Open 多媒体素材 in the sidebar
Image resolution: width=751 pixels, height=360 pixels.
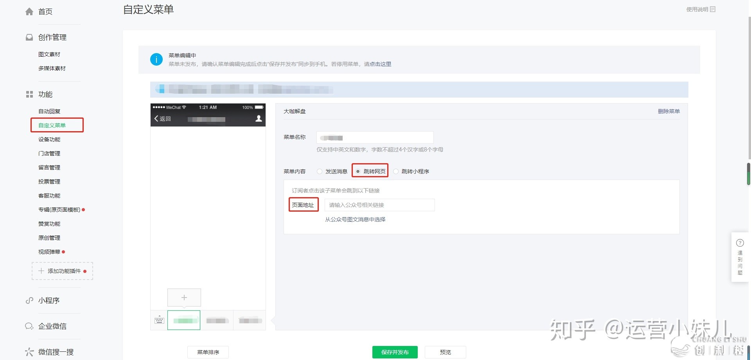(52, 68)
